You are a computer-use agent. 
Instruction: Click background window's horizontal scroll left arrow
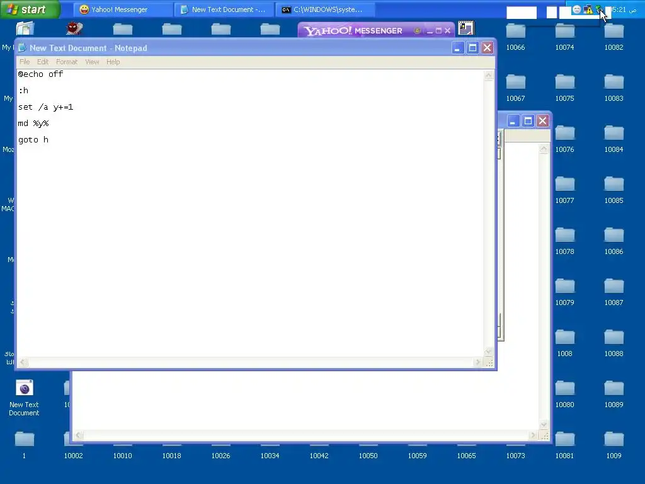pos(79,435)
